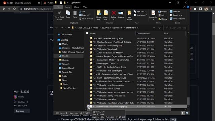Open mtolly profile link on GitHub page
The image size is (215, 121).
[x=21, y=97]
